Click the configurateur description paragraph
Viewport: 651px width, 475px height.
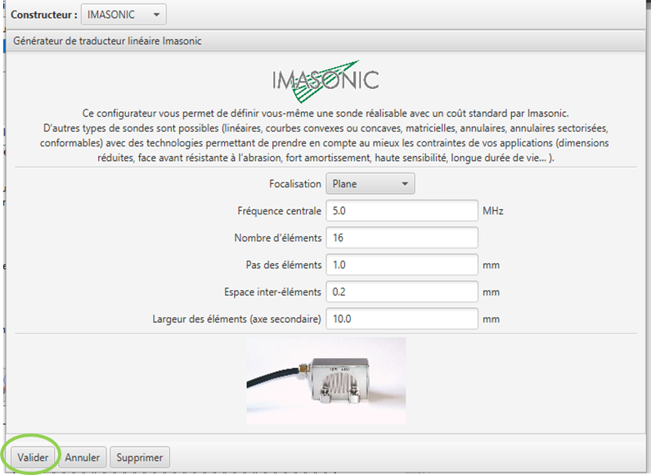[325, 136]
